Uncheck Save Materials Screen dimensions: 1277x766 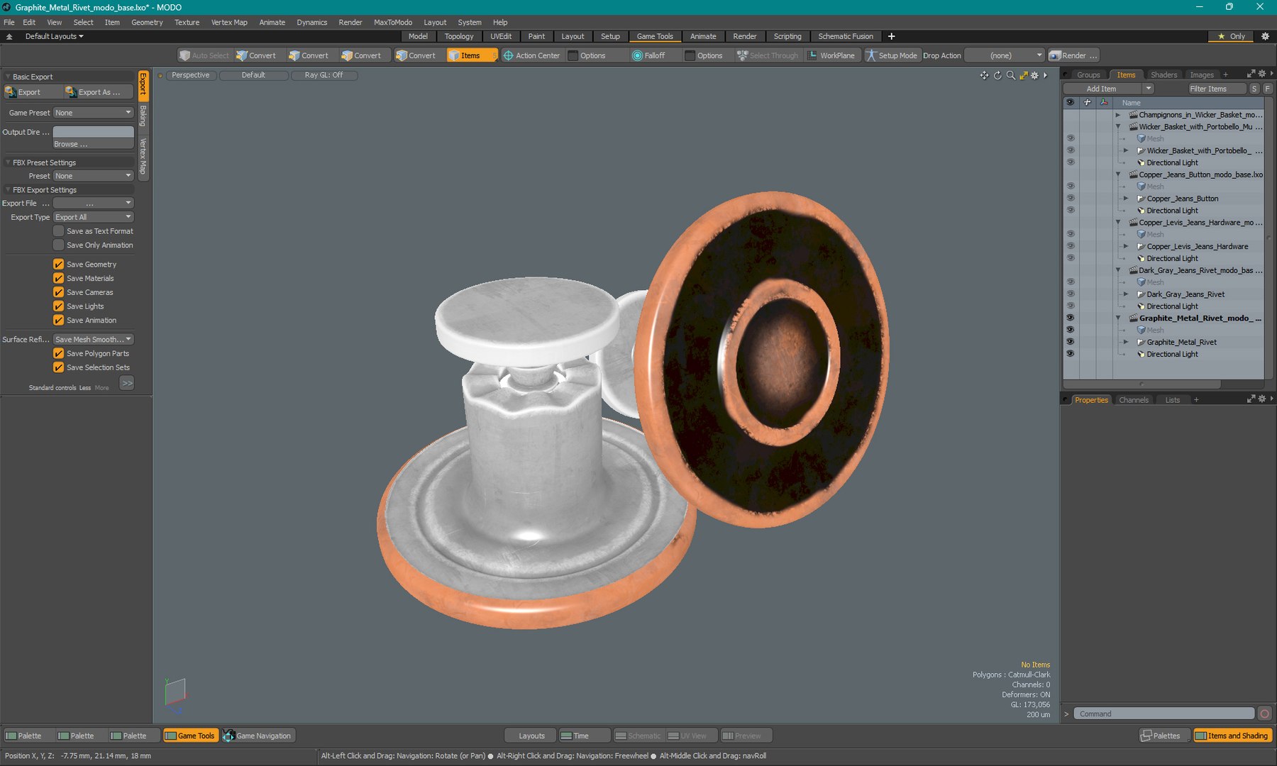(x=59, y=278)
